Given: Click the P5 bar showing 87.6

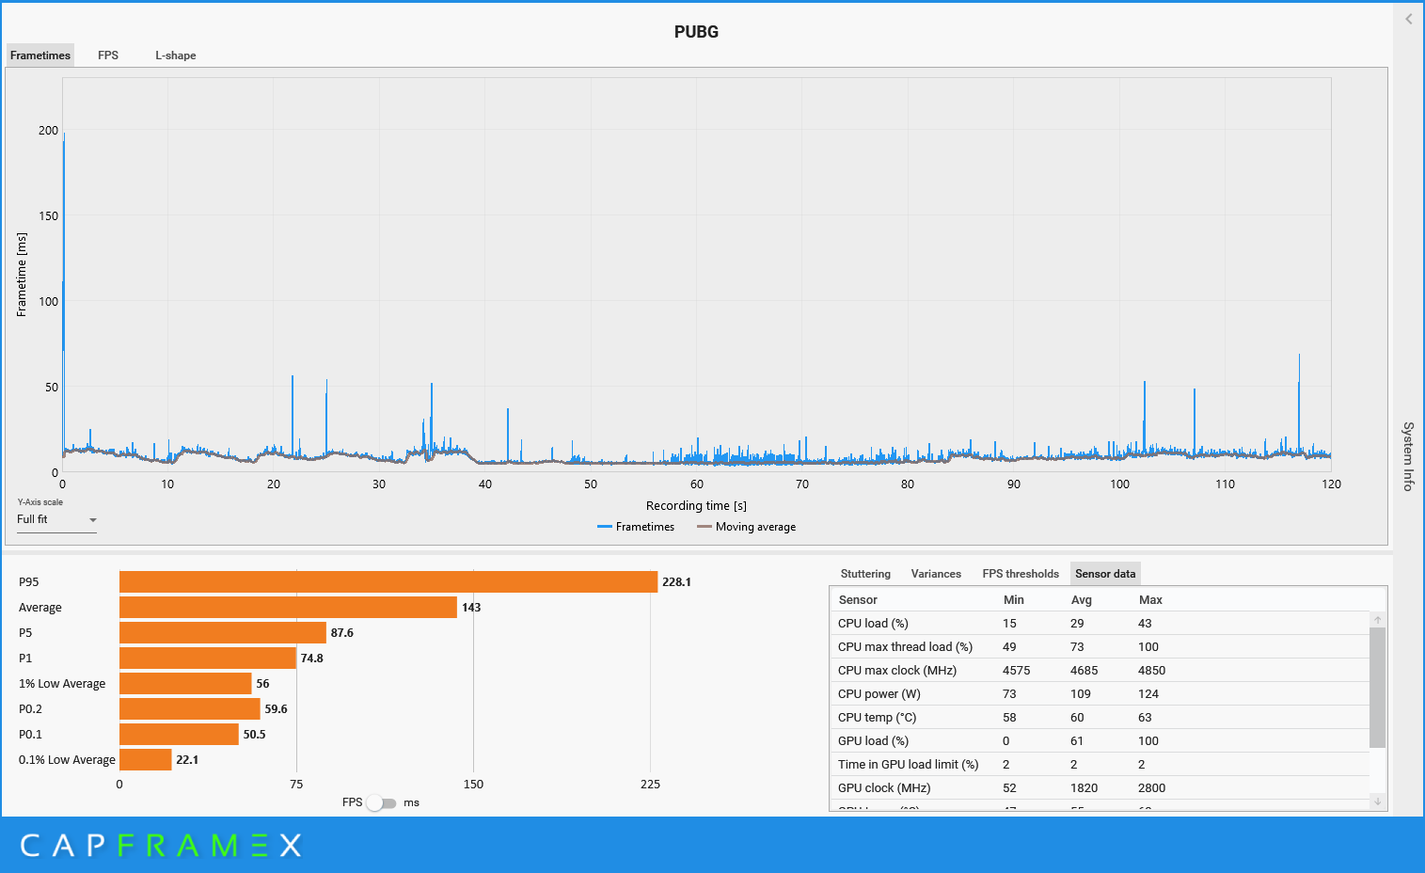Looking at the screenshot, I should 223,633.
